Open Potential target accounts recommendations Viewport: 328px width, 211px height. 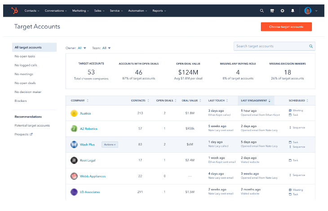click(x=32, y=125)
